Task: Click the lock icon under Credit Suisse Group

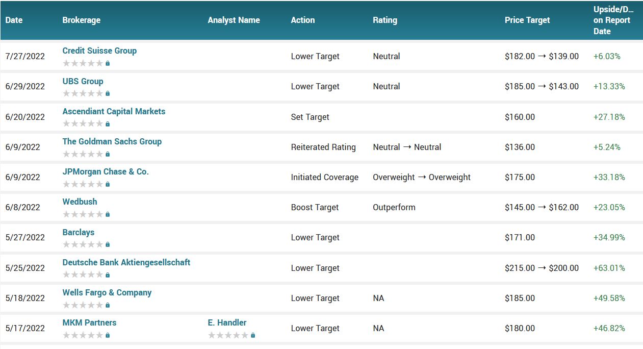Action: tap(108, 64)
